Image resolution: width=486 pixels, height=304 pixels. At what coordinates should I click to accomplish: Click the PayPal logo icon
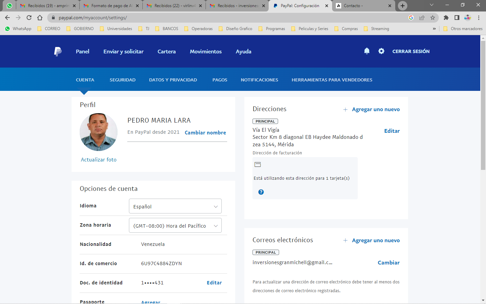coord(58,51)
